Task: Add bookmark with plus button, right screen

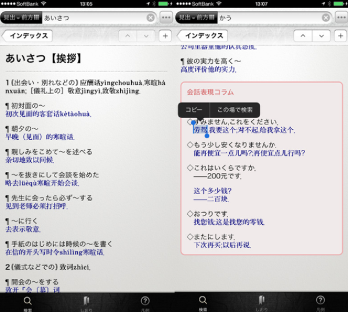Action: tap(340, 36)
